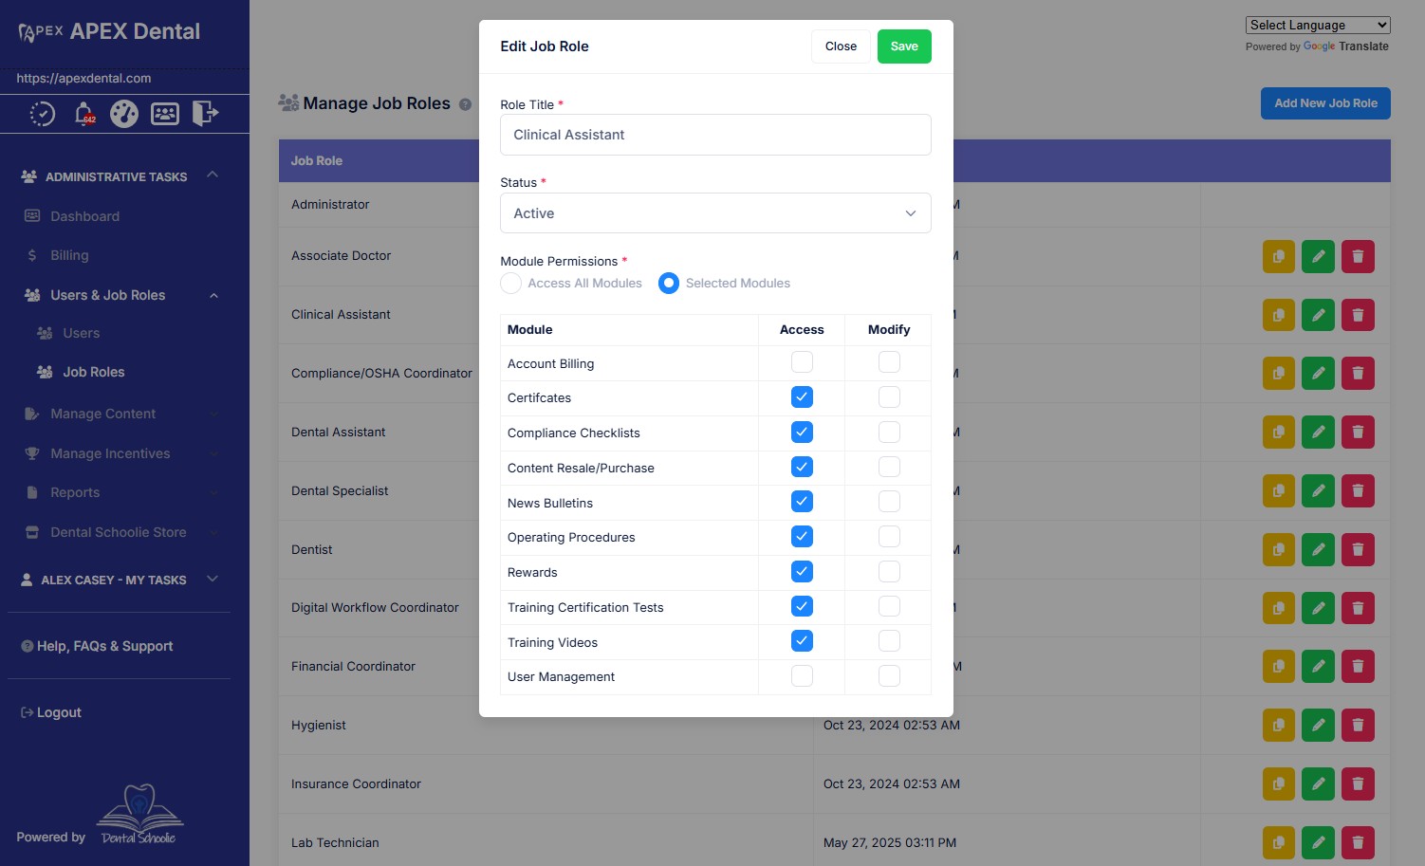Click into the Role Title input field
1425x866 pixels.
(715, 135)
